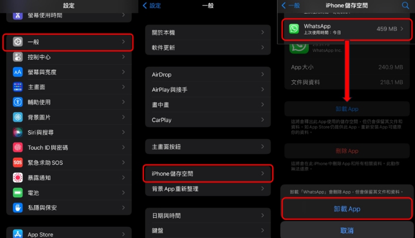Tap the Accessibility icon
415x238 pixels.
[18, 102]
